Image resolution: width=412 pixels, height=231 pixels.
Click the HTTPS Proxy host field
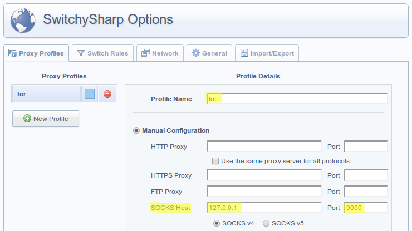264,175
